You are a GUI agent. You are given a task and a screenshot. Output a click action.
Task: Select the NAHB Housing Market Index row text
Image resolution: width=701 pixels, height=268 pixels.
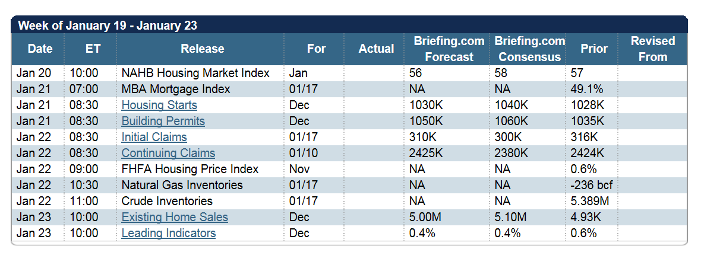coord(195,74)
